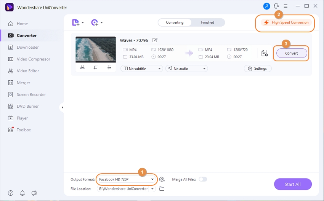Click the Start All button
The width and height of the screenshot is (324, 201).
pyautogui.click(x=293, y=184)
